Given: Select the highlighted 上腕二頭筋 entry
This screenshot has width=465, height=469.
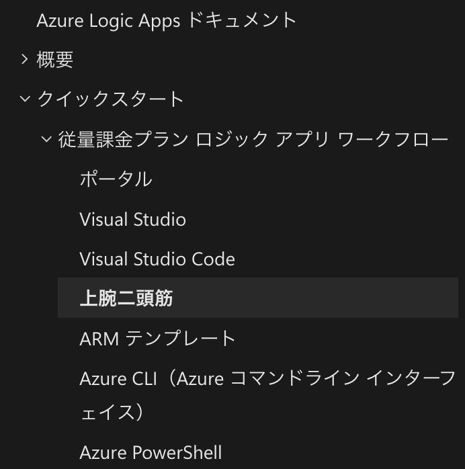Looking at the screenshot, I should [x=126, y=298].
